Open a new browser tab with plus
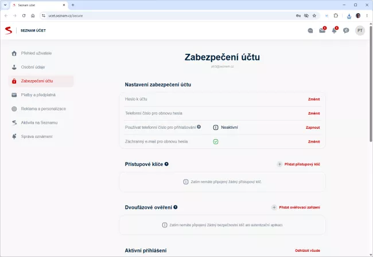Screen dimensions: 373x257 click(x=73, y=5)
